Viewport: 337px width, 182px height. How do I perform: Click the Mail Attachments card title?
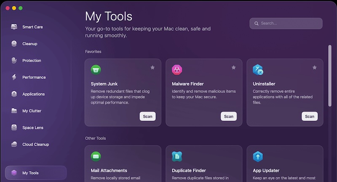(x=109, y=170)
